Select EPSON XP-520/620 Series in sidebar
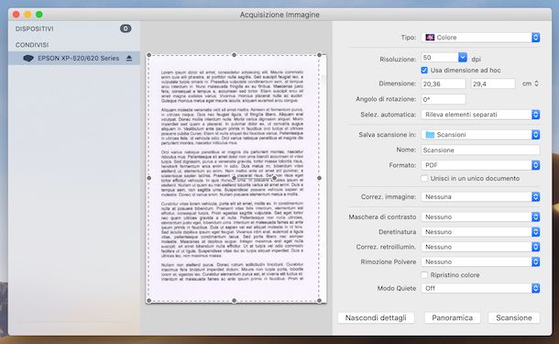 (x=74, y=58)
